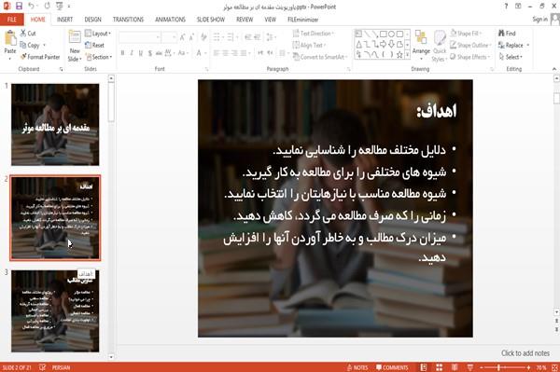Viewport: 560px width, 372px height.
Task: Switch to the VIEW tab
Action: point(270,20)
